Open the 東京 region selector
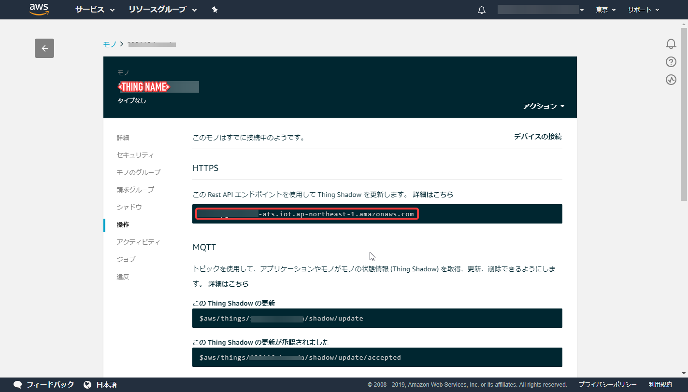 click(x=605, y=10)
